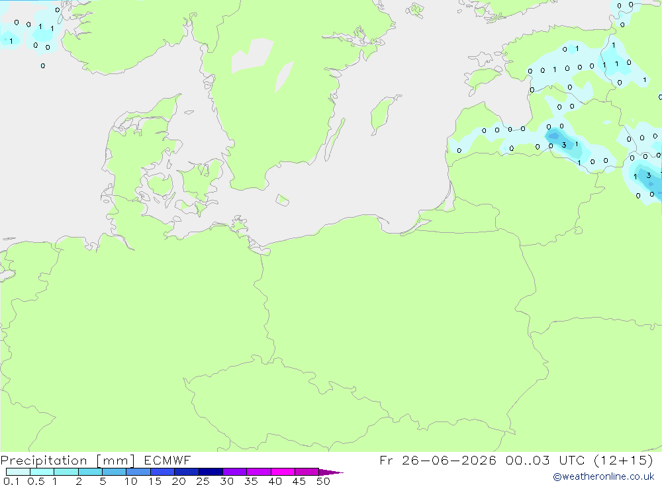Select the 25–30 mm dark blue swatch
The height and width of the screenshot is (485, 662).
(211, 472)
